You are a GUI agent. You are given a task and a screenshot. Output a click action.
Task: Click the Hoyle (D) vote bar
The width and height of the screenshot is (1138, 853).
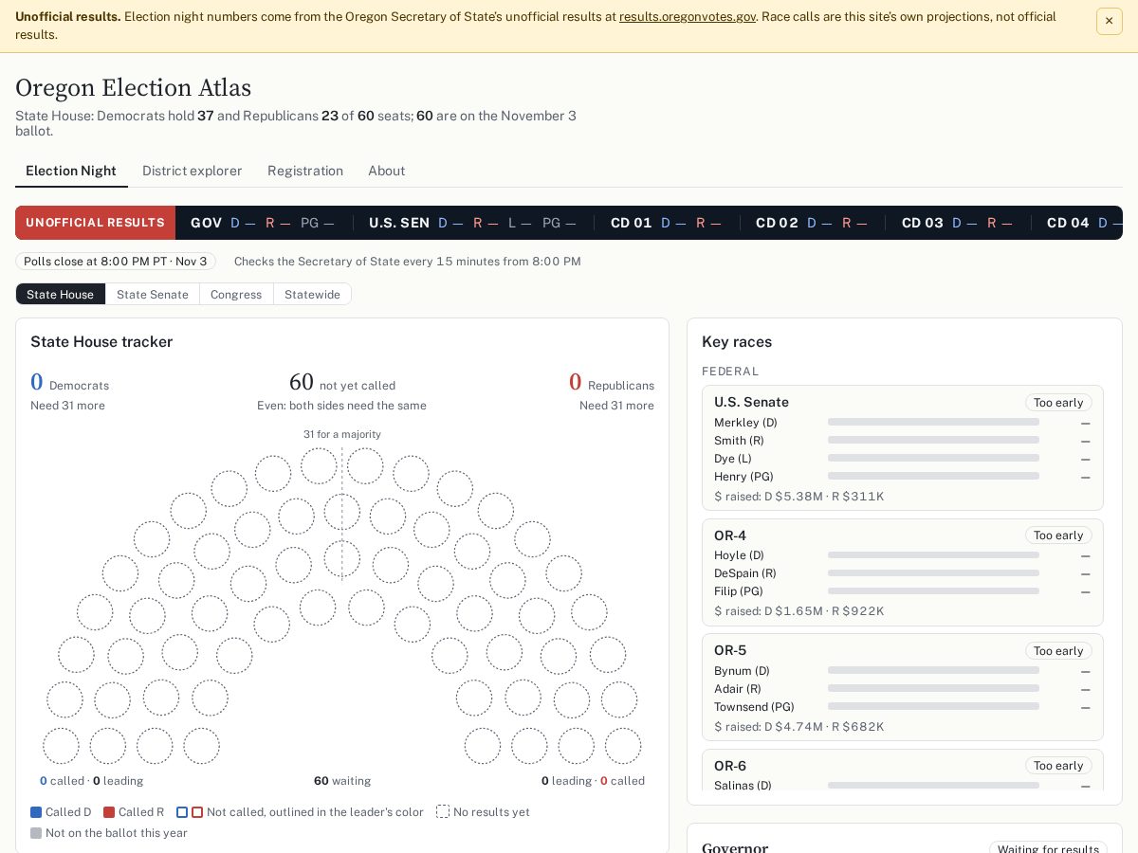(x=933, y=555)
